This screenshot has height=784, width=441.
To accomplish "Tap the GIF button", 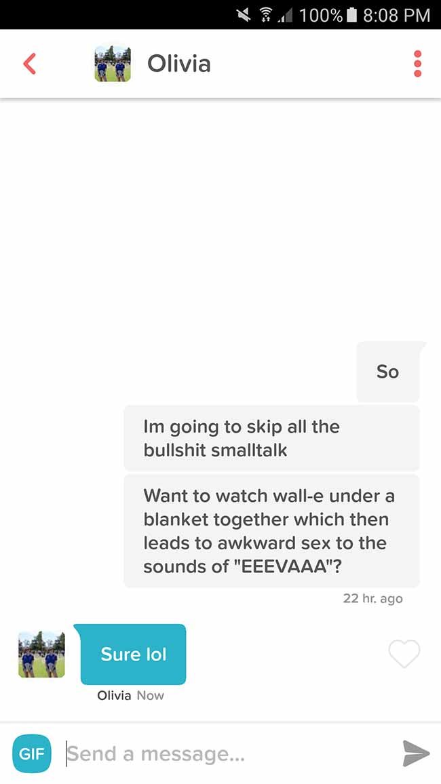I will pos(31,753).
